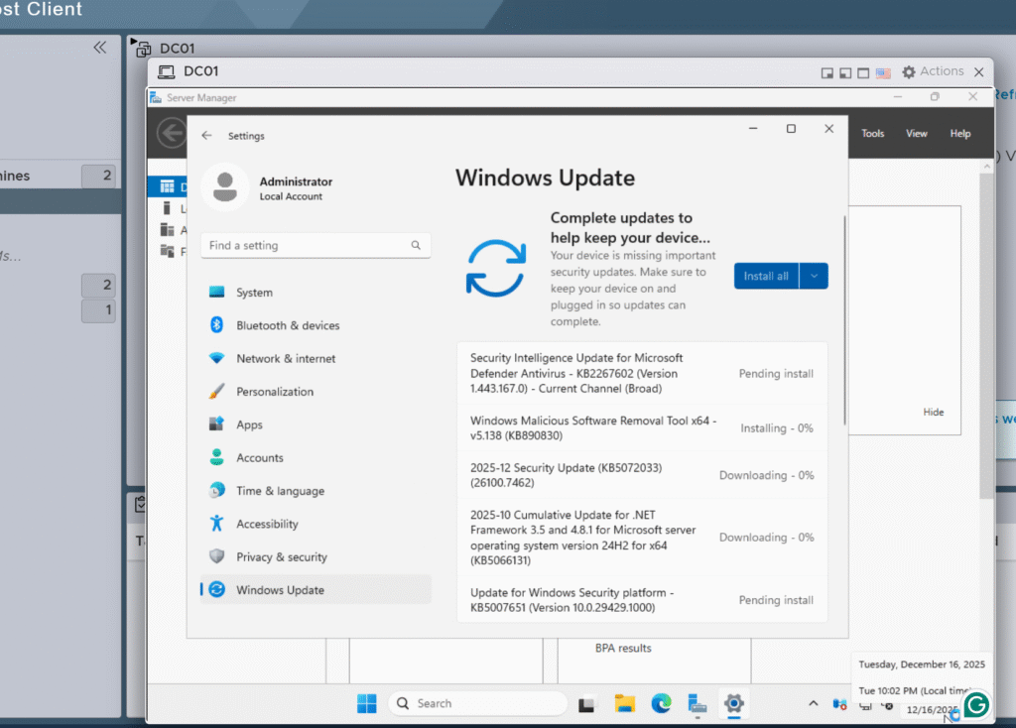Click the Hide link in Server Manager
1016x728 pixels.
tap(933, 412)
